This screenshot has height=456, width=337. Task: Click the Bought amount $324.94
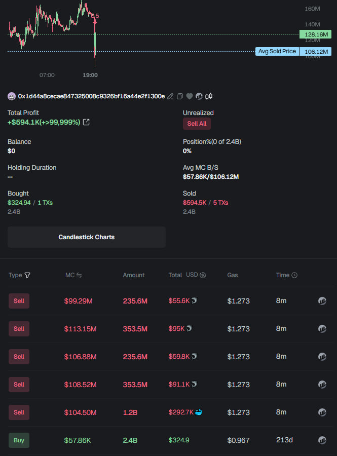[x=19, y=203]
